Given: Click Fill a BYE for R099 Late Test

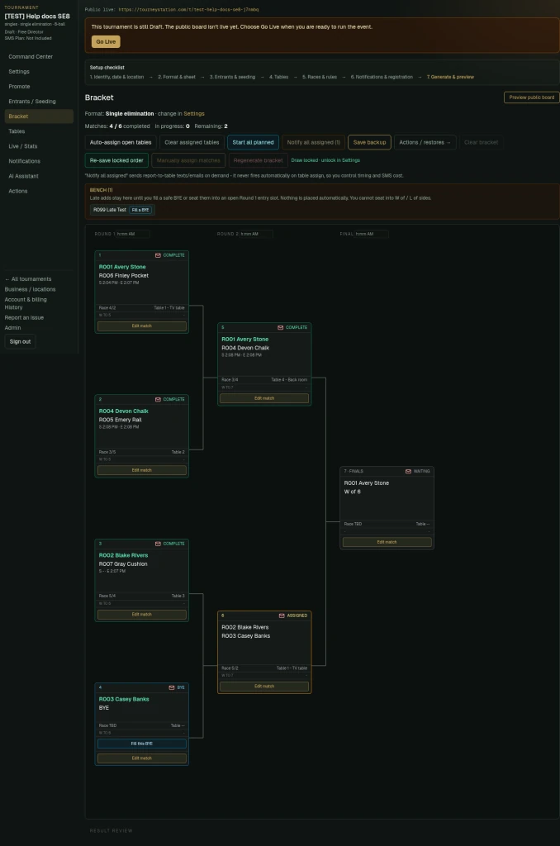Looking at the screenshot, I should [140, 210].
